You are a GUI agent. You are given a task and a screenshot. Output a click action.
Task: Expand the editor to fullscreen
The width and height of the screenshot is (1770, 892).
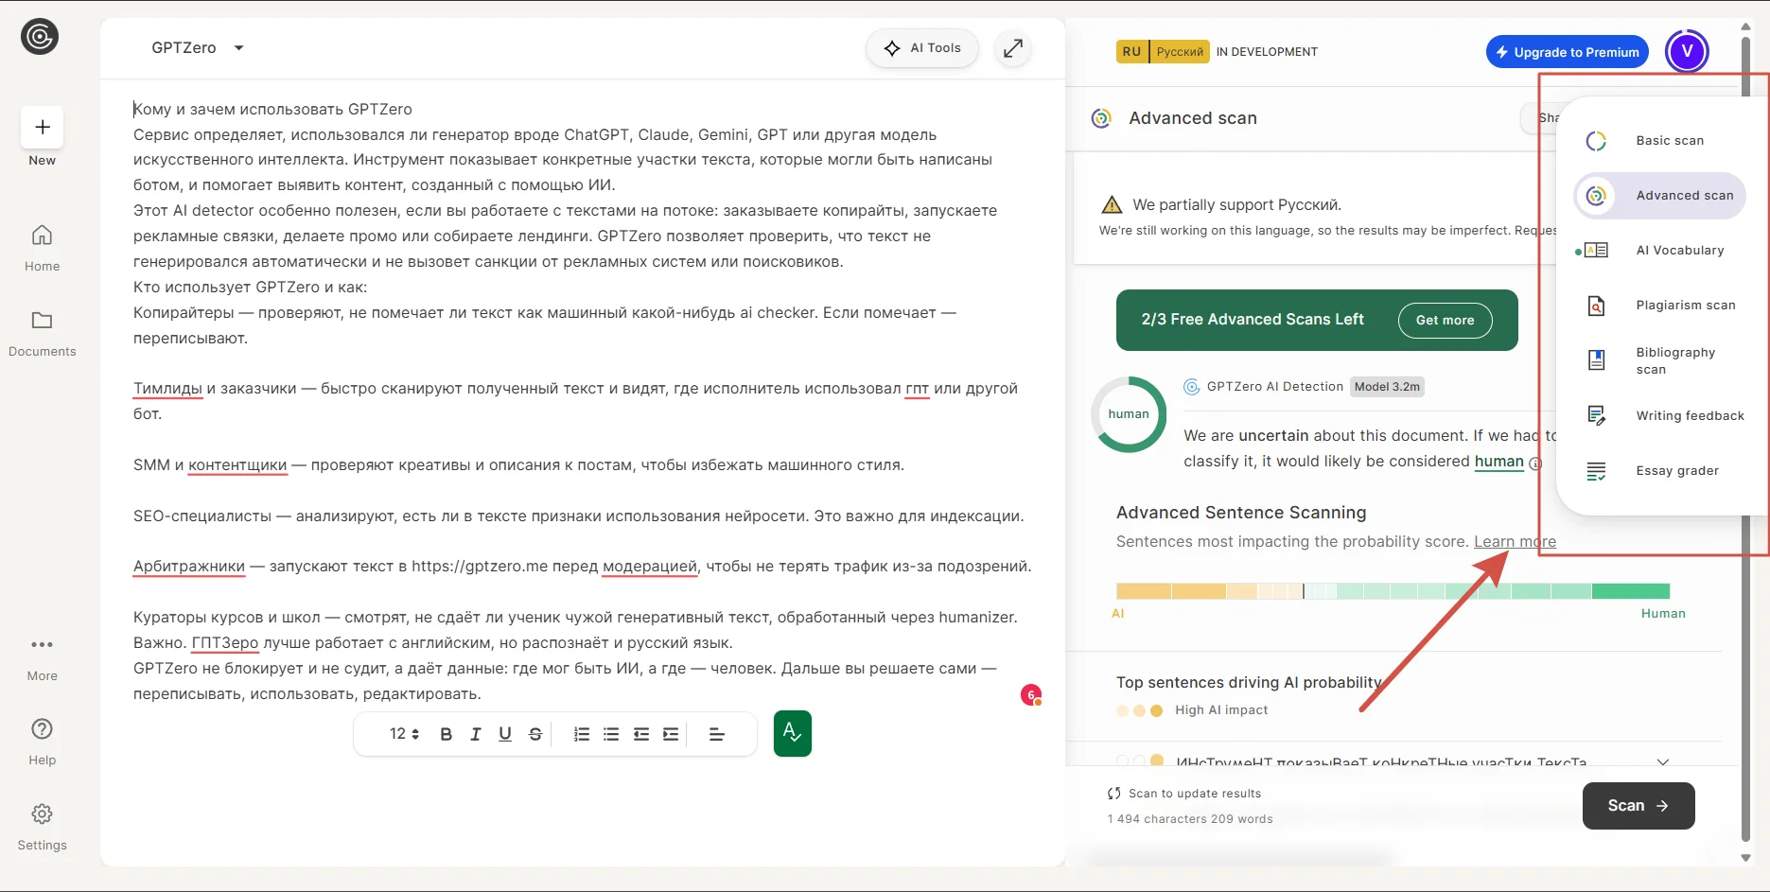coord(1013,48)
